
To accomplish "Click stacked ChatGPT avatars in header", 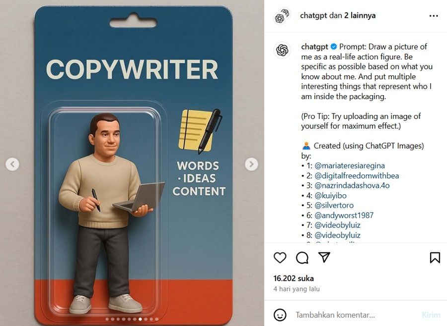I will (282, 16).
